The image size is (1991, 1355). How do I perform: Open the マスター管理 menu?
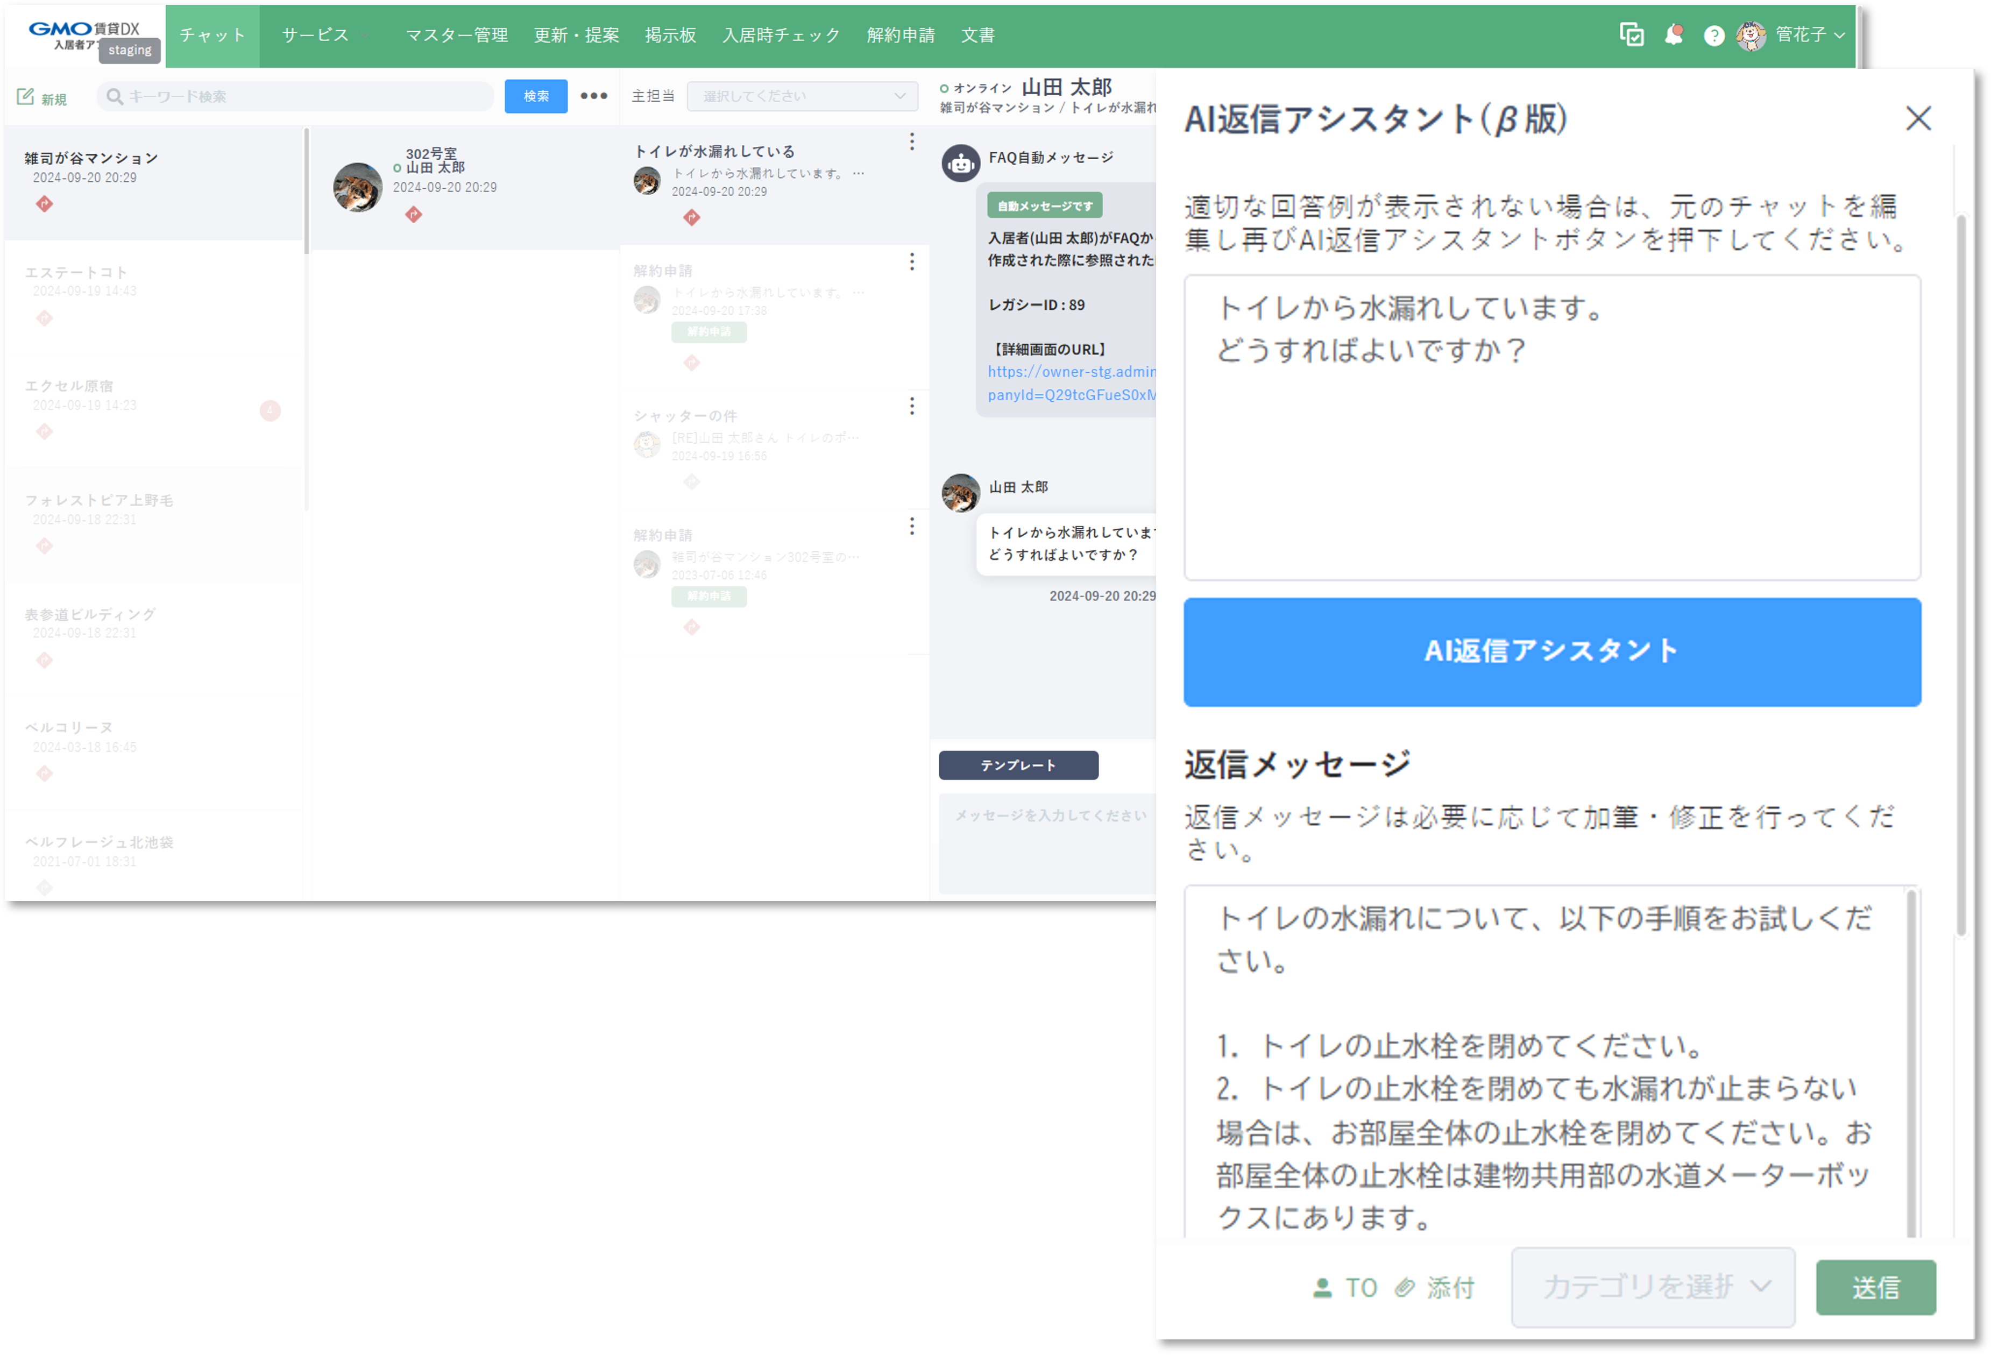456,35
